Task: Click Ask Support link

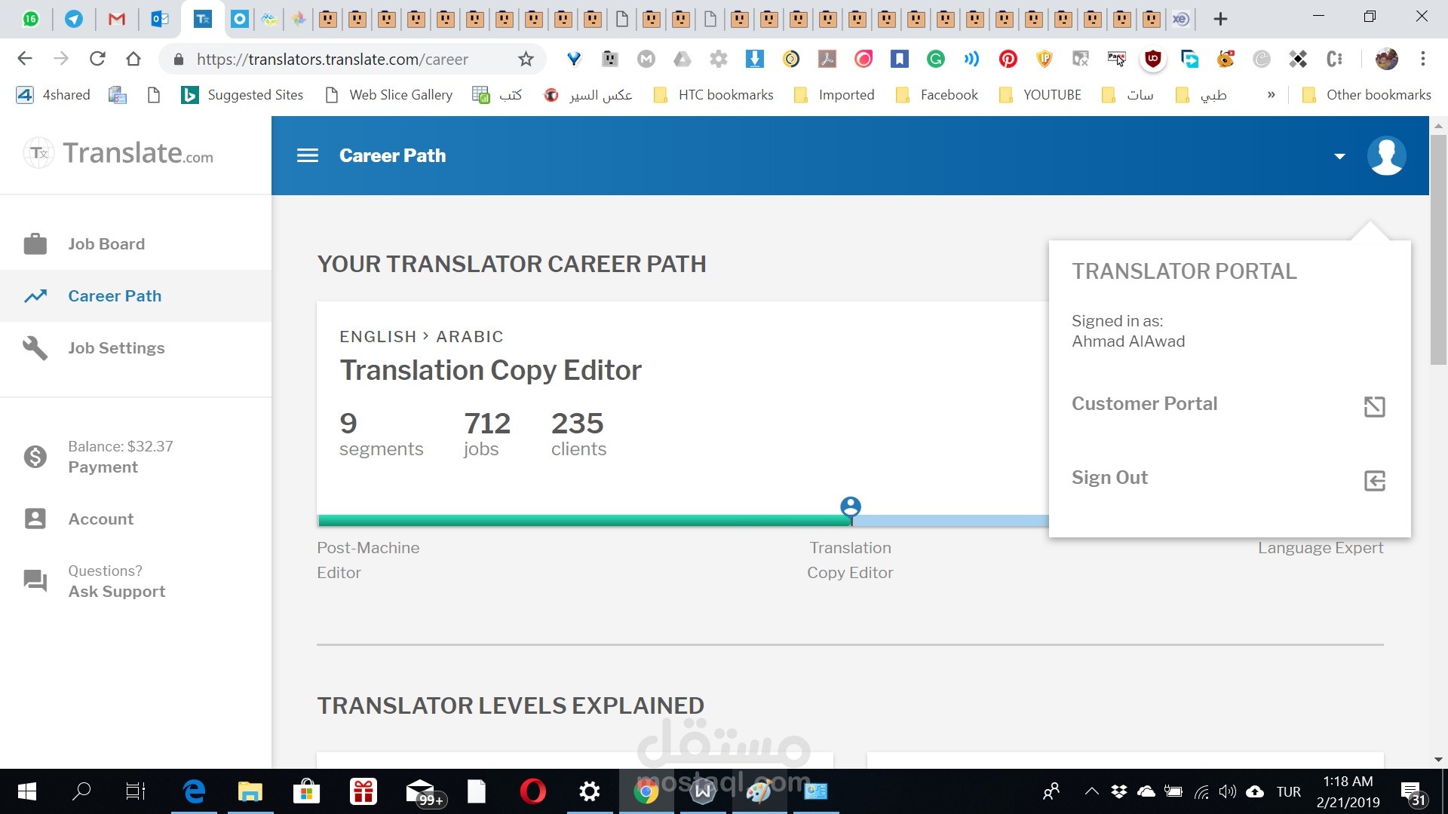Action: pyautogui.click(x=117, y=592)
